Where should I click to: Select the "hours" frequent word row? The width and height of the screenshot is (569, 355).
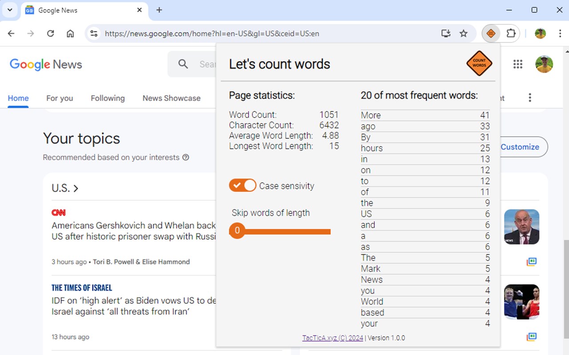coord(425,148)
